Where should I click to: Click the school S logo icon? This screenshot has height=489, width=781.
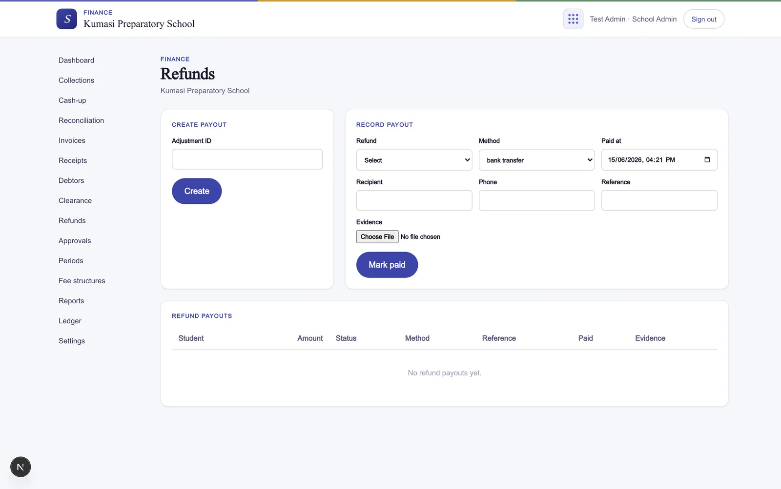point(66,19)
